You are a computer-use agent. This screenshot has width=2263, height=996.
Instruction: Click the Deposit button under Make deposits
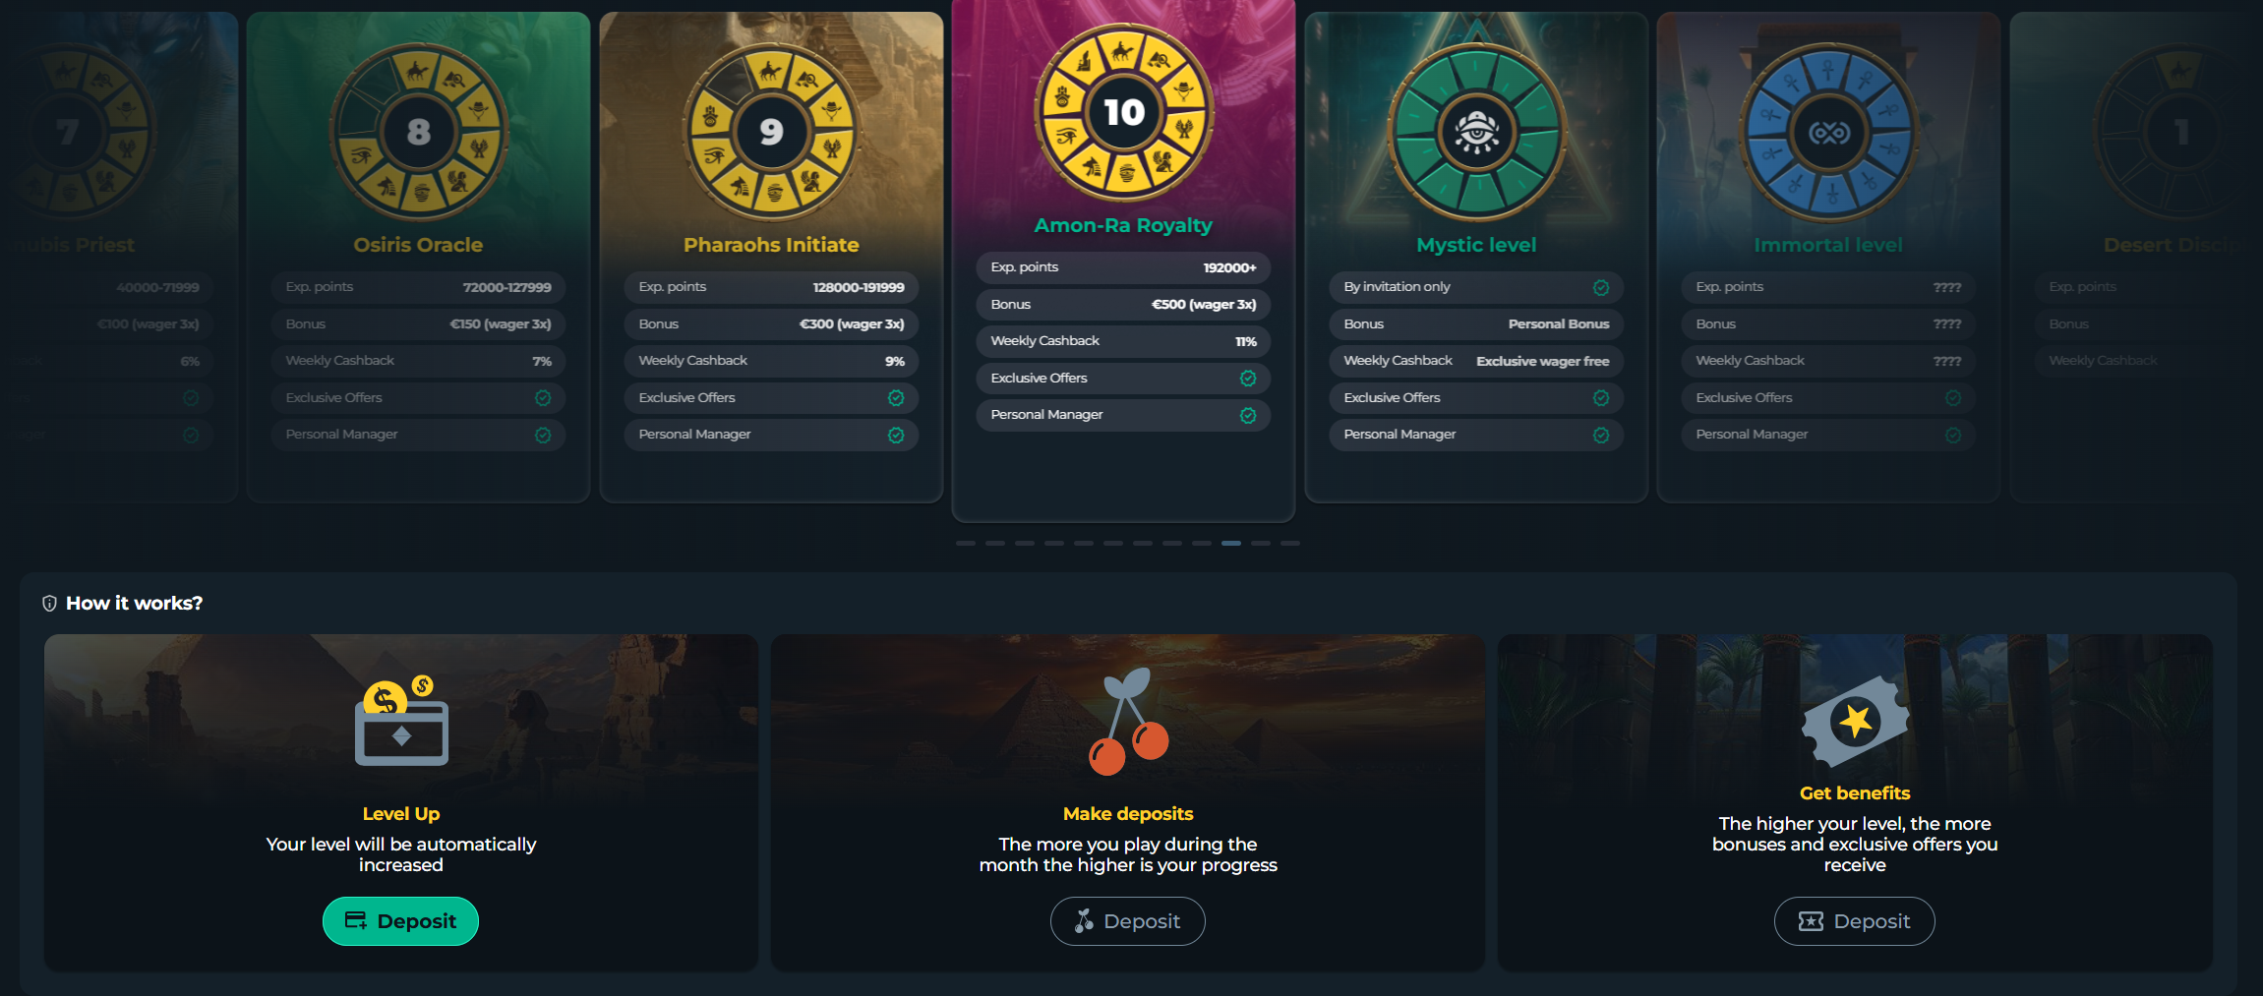[x=1128, y=921]
